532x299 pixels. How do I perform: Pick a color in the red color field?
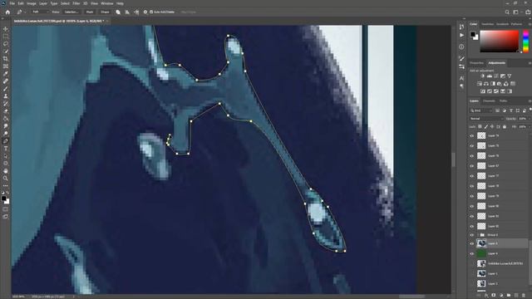(499, 41)
